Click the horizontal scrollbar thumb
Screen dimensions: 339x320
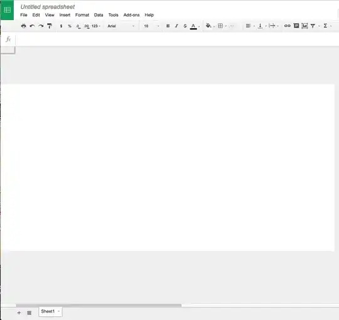99,306
